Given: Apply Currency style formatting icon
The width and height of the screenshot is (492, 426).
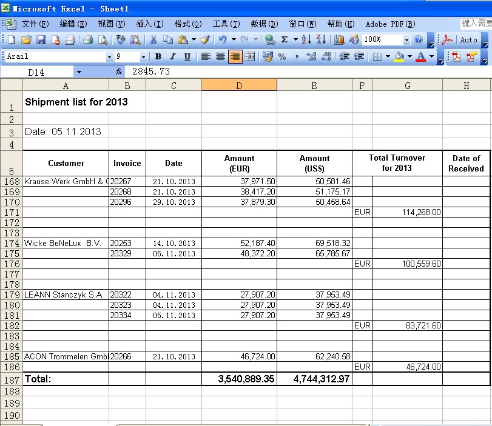Looking at the screenshot, I should click(x=268, y=57).
